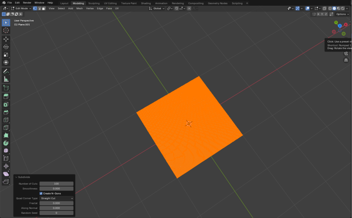
Task: Activate the 3D Cursor tool
Action: pos(6,30)
